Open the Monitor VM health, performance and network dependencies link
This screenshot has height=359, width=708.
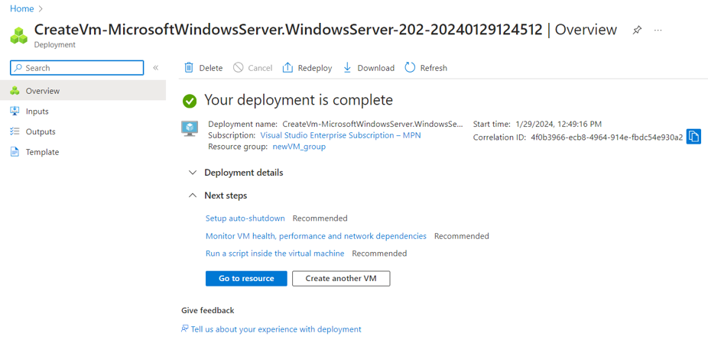(x=316, y=236)
